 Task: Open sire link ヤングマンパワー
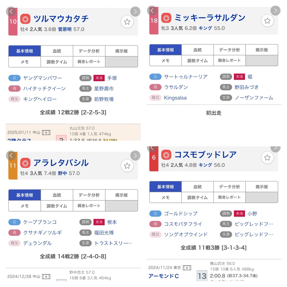coord(43,78)
